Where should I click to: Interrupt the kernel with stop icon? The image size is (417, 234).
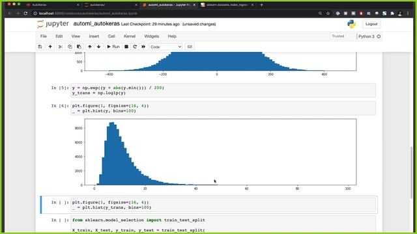pyautogui.click(x=126, y=47)
